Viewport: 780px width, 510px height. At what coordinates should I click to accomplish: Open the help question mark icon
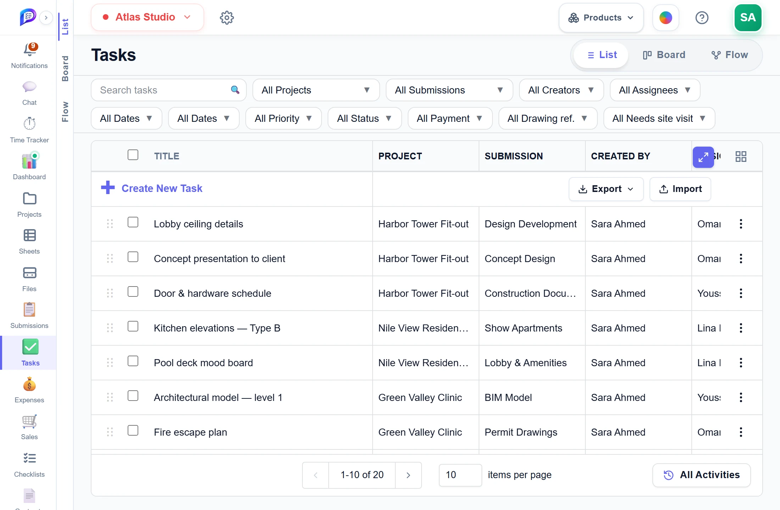702,18
